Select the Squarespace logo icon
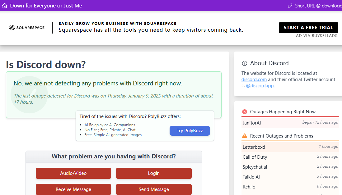This screenshot has height=195, width=342. point(12,27)
